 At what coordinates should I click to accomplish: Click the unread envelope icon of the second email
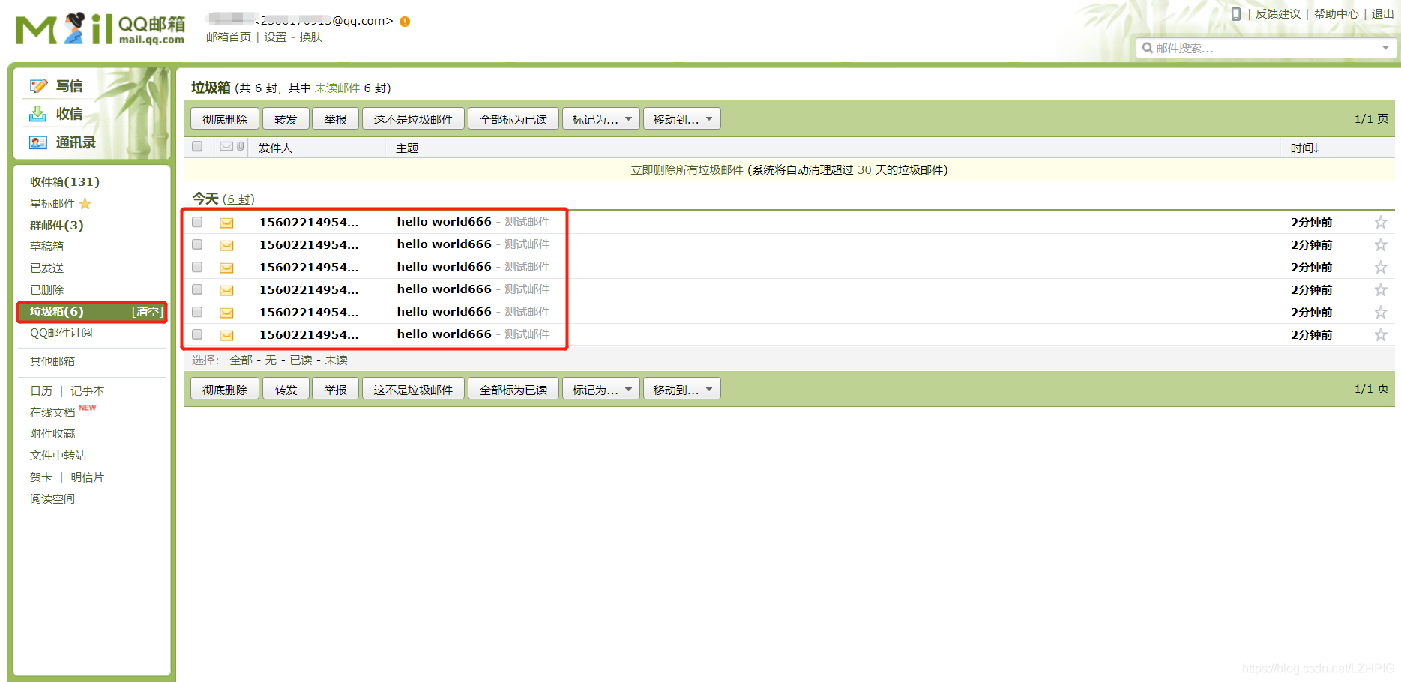tap(226, 245)
